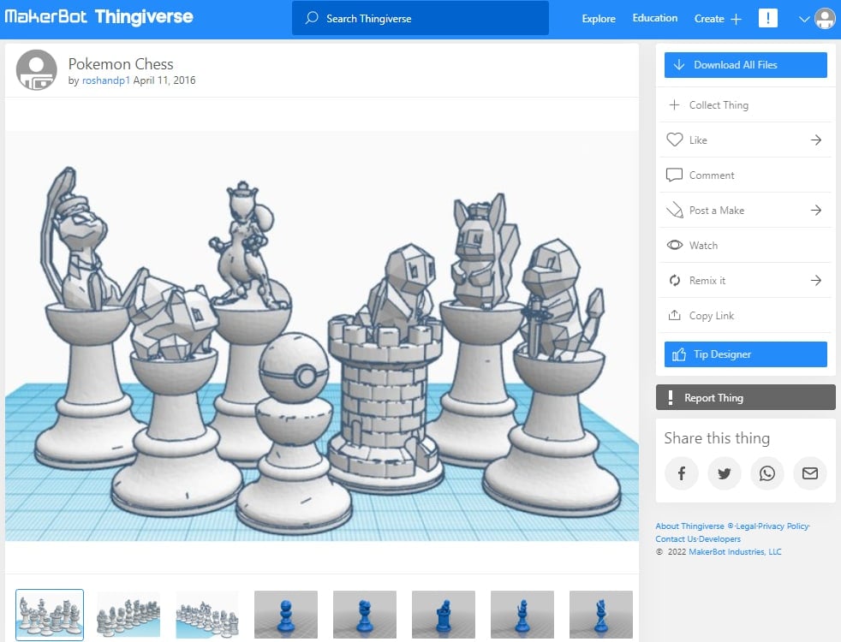
Task: Open the Developers link
Action: 719,539
